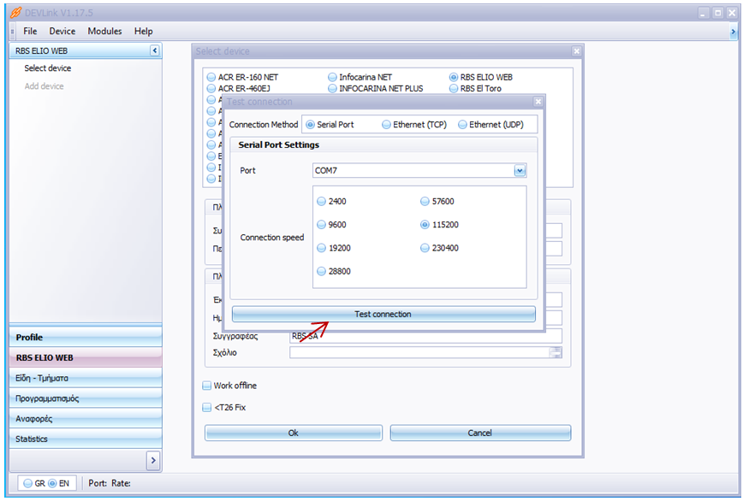The image size is (743, 501).
Task: Close the Select device dialog
Action: (576, 51)
